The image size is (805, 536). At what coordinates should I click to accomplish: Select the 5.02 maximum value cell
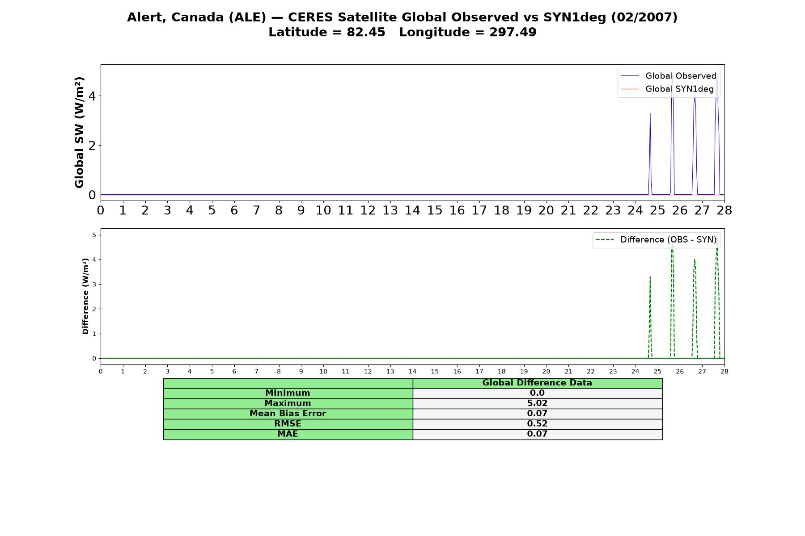[x=537, y=403]
